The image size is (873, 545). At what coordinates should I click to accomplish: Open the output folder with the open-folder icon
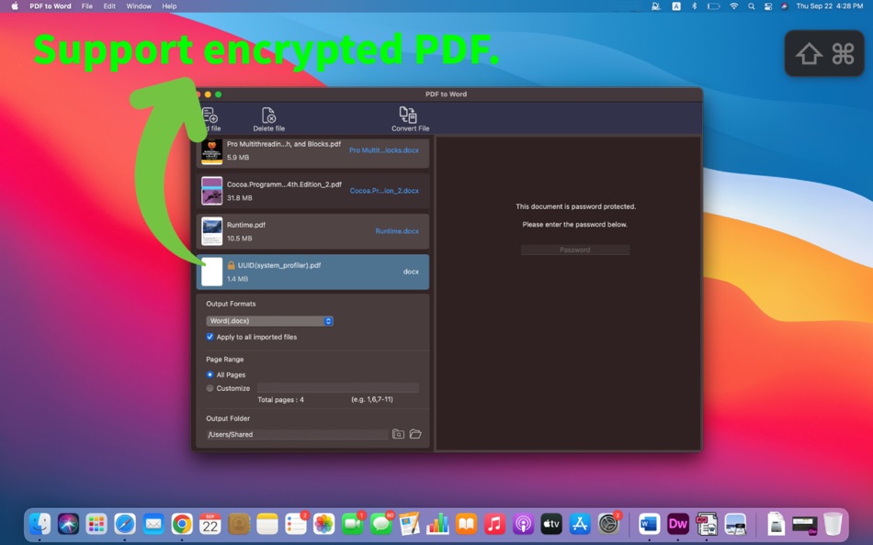[415, 434]
